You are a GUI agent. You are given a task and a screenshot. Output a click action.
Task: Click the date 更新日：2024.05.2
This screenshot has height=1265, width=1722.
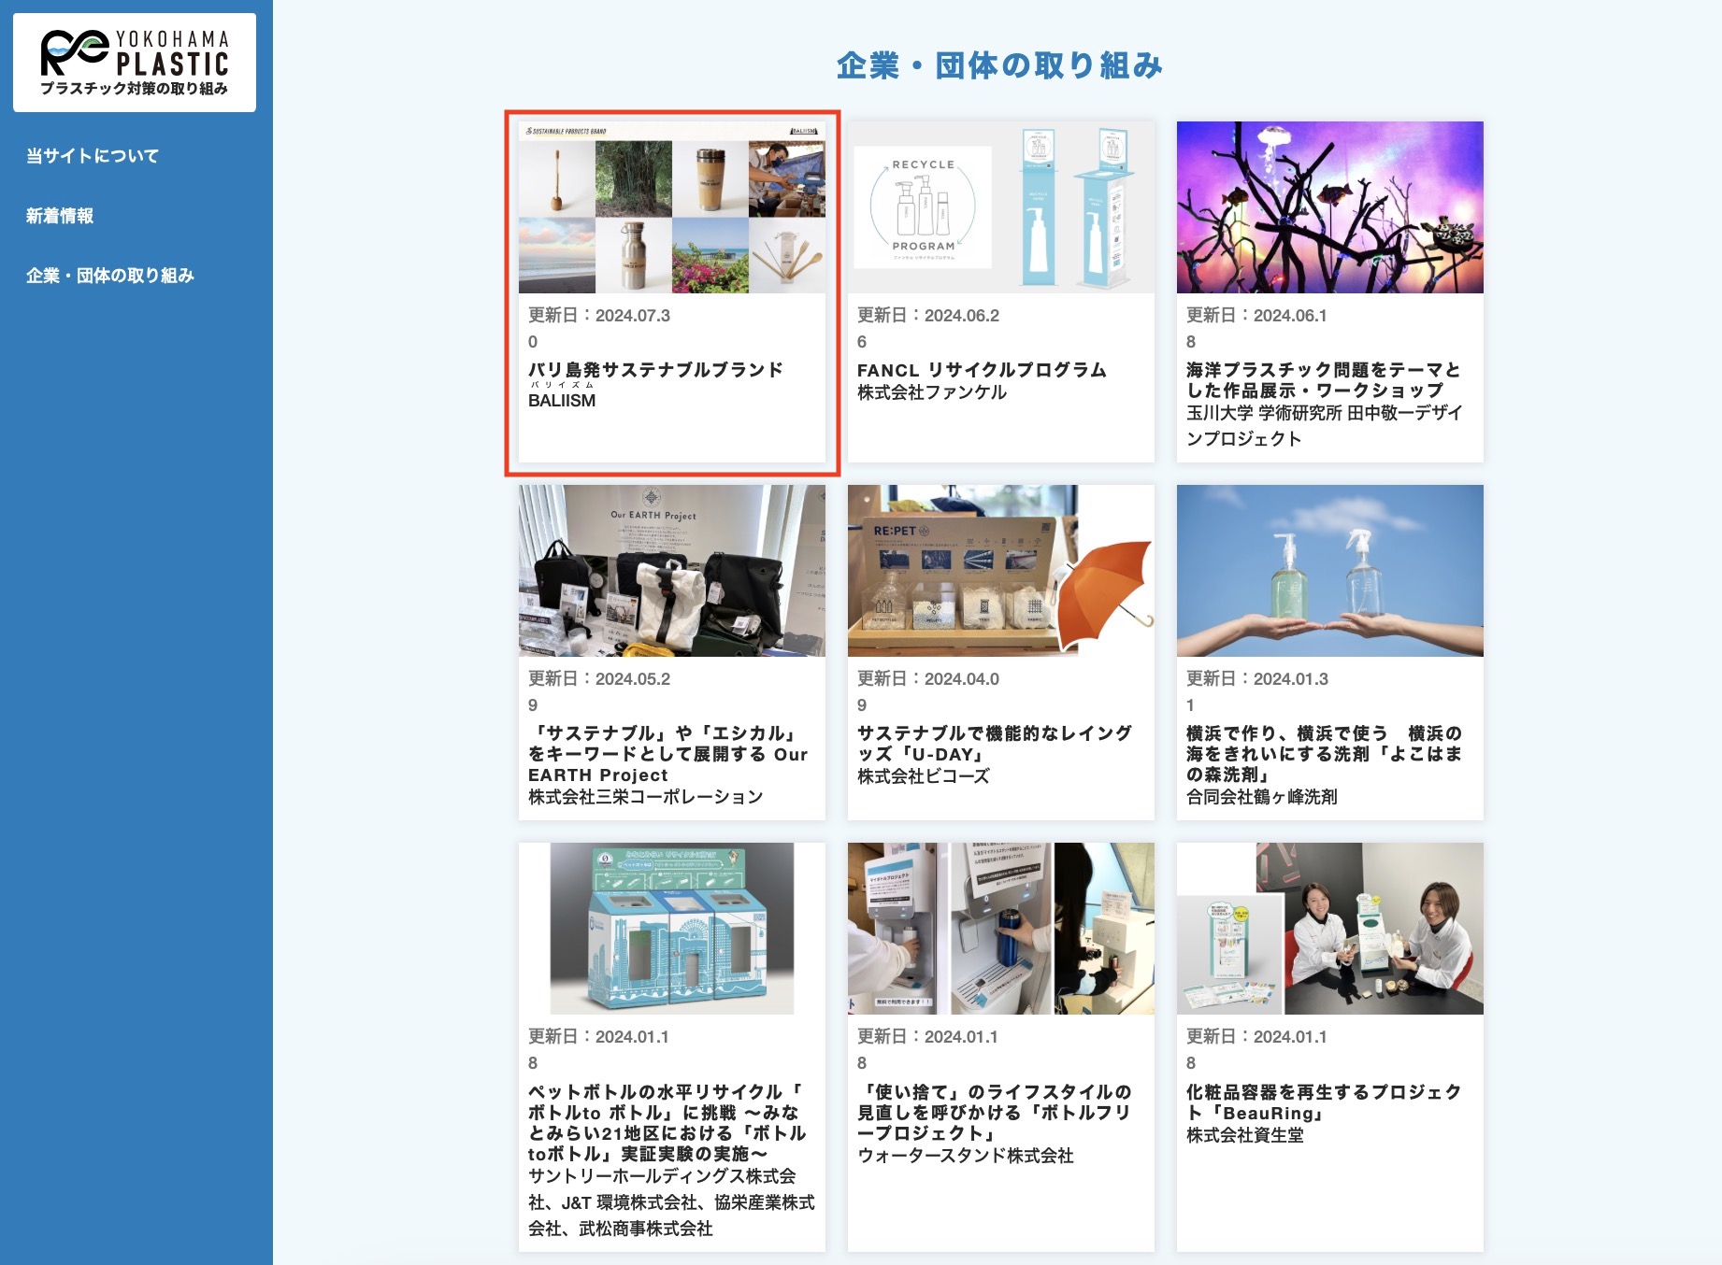click(599, 679)
